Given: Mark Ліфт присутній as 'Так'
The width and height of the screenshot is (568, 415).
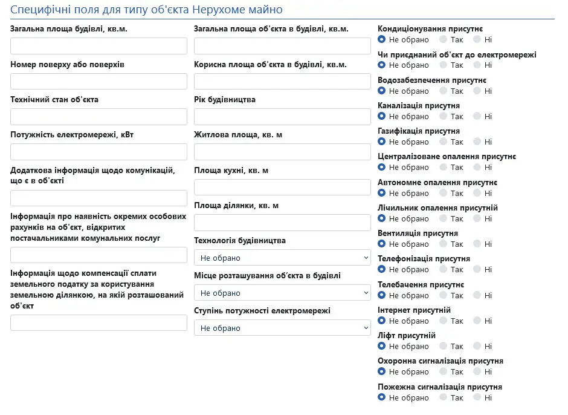Looking at the screenshot, I should pyautogui.click(x=444, y=346).
